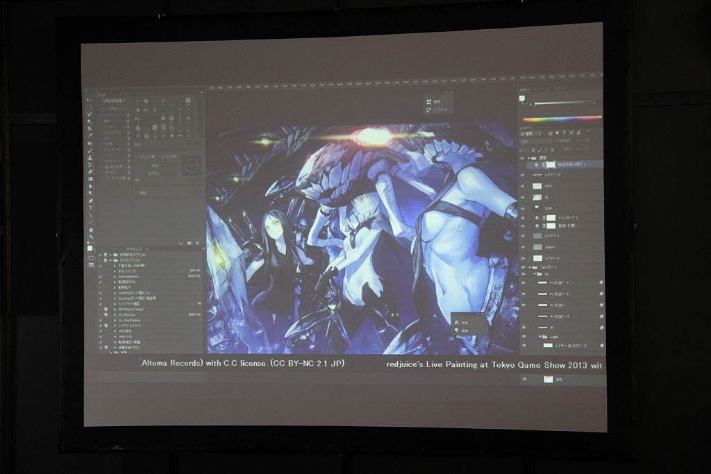Screen dimensions: 711x474
Task: Select the Pen tool
Action: [x=90, y=201]
